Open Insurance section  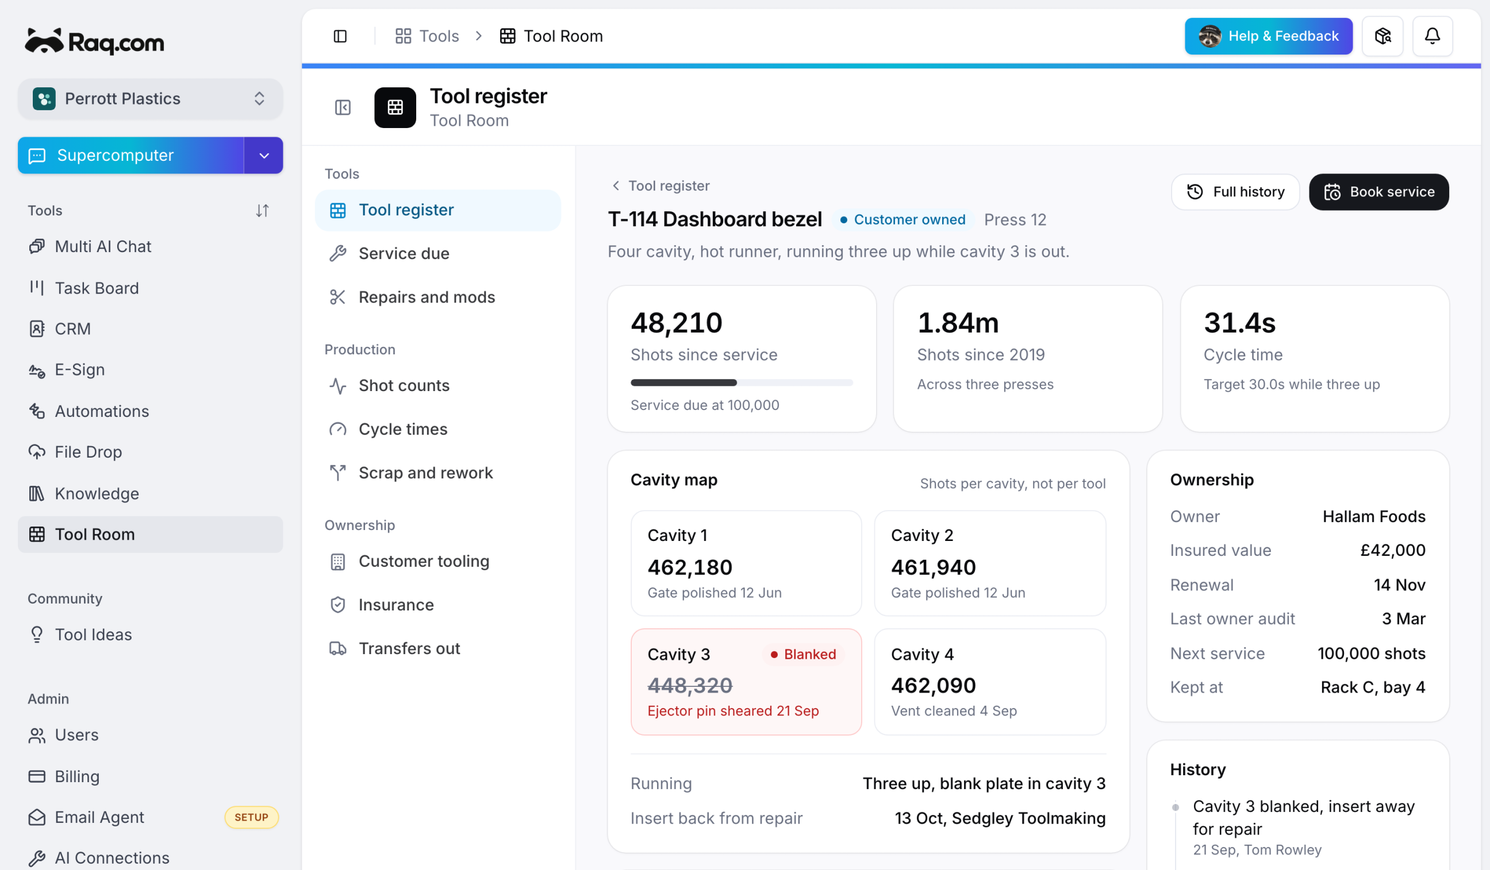pyautogui.click(x=437, y=605)
